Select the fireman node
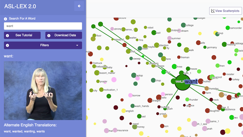Image resolution: width=243 pixels, height=137 pixels. pos(178,58)
